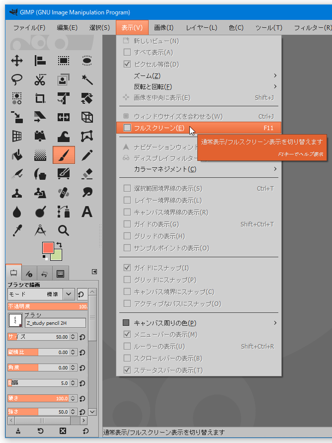Select the Clone stamp tool
Screen dimensions: 332x443
(17, 193)
